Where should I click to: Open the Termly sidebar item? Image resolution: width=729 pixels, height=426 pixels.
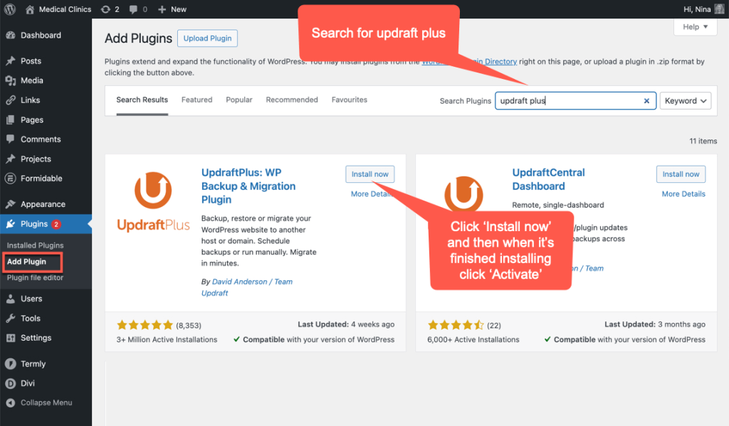pos(33,364)
